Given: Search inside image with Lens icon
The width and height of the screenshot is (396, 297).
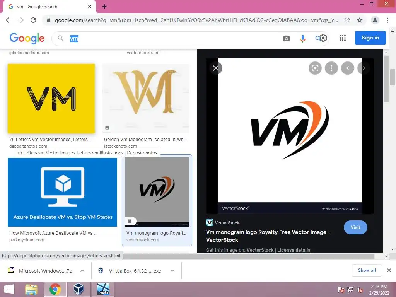Looking at the screenshot, I should [315, 68].
